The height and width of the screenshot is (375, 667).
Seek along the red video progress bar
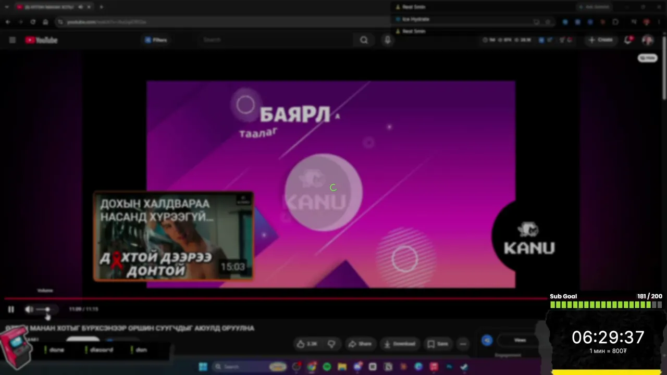275,299
